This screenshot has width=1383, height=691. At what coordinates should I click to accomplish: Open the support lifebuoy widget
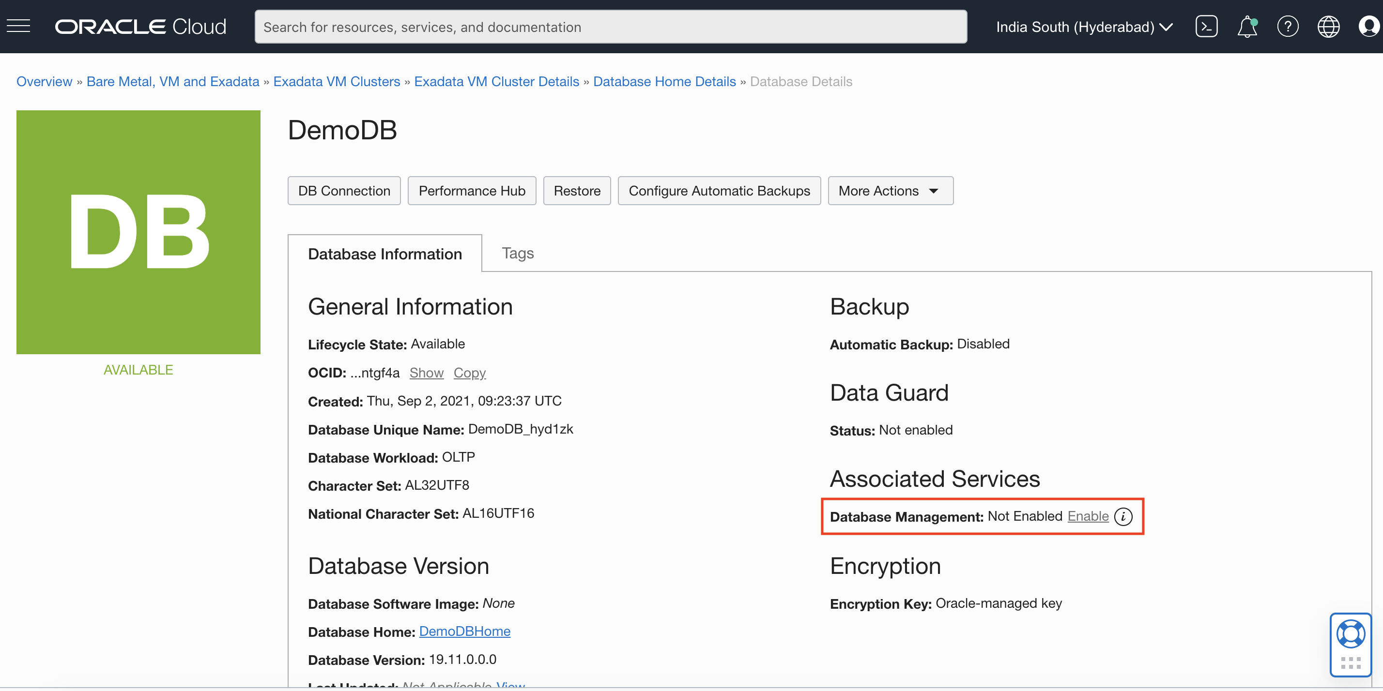tap(1350, 635)
